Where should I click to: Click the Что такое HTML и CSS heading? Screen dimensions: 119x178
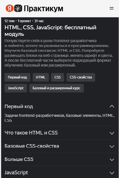coord(31,133)
